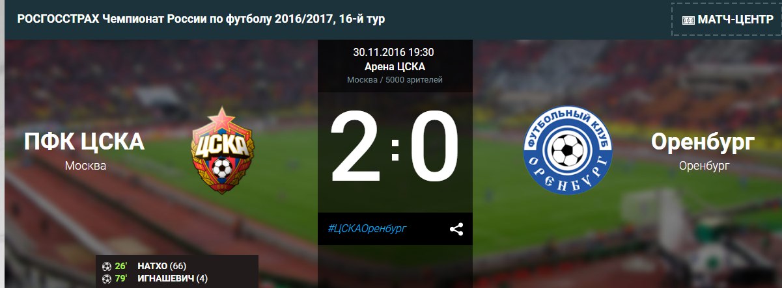This screenshot has width=782, height=288.
Task: Click the РОСГОССТРАХ championship title, 16-й тур
Action: [201, 19]
